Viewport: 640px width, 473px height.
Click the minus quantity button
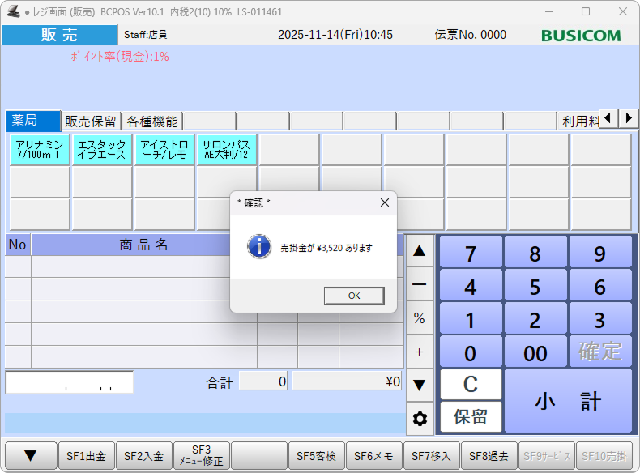click(420, 285)
